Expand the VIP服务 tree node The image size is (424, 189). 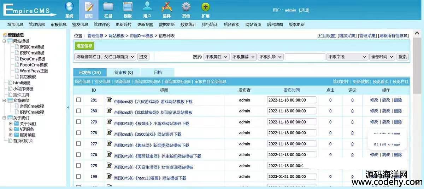(x=11, y=129)
